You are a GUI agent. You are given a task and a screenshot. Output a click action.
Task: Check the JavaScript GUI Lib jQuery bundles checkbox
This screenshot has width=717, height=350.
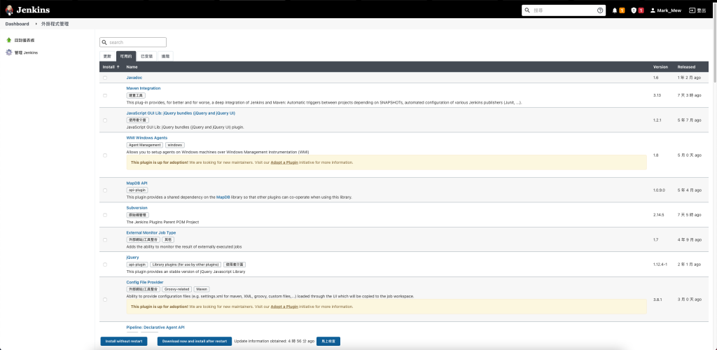coord(105,120)
